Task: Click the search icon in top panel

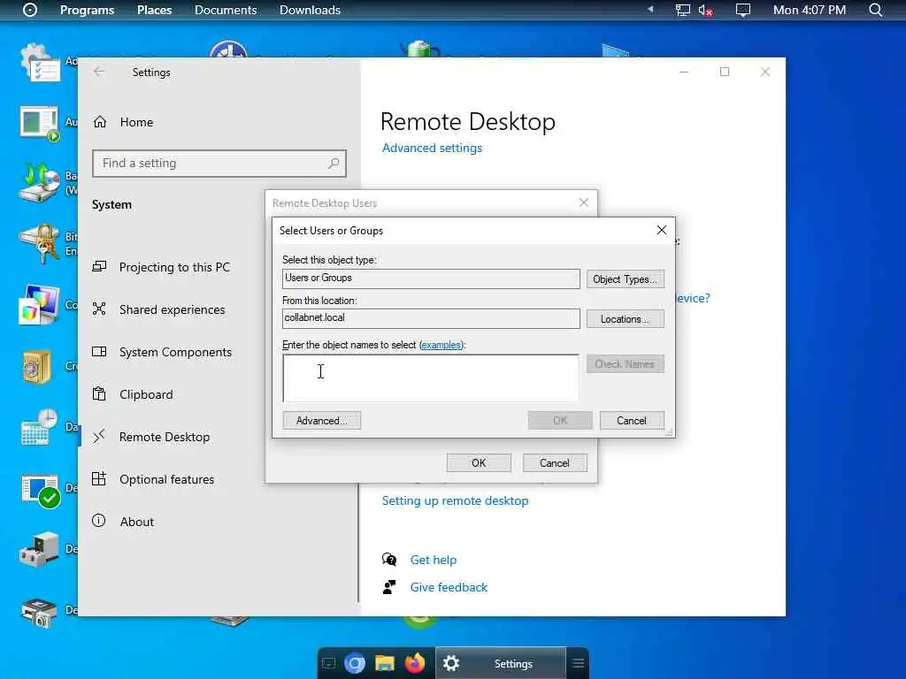Action: [x=876, y=10]
